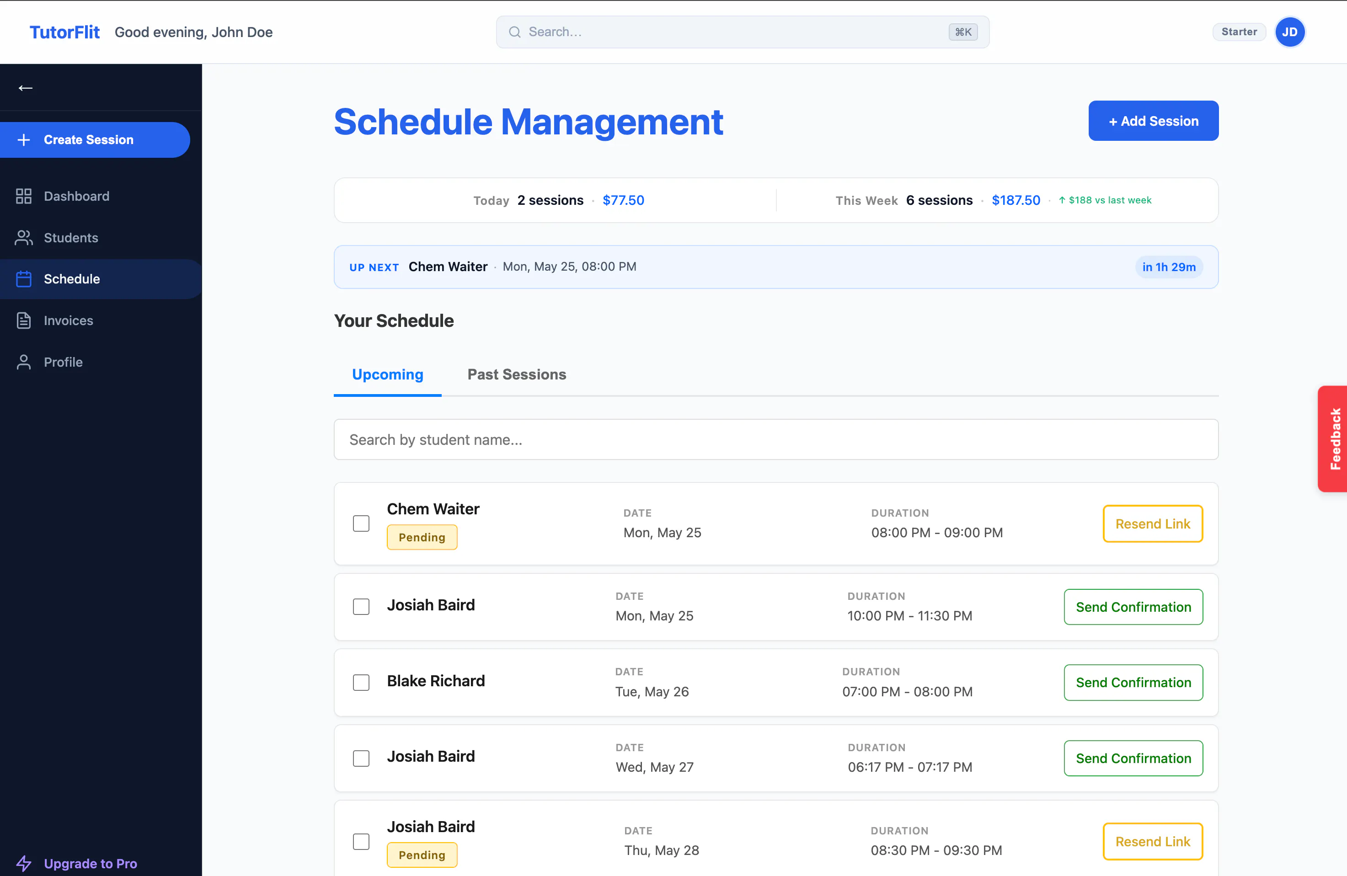Screen dimensions: 1347x876
Task: Click the ⌘K shortcut badge
Action: tap(963, 32)
